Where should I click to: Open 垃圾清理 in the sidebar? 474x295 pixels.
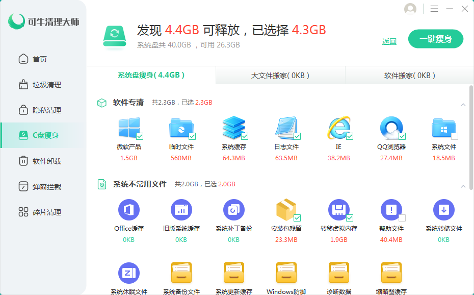point(46,85)
